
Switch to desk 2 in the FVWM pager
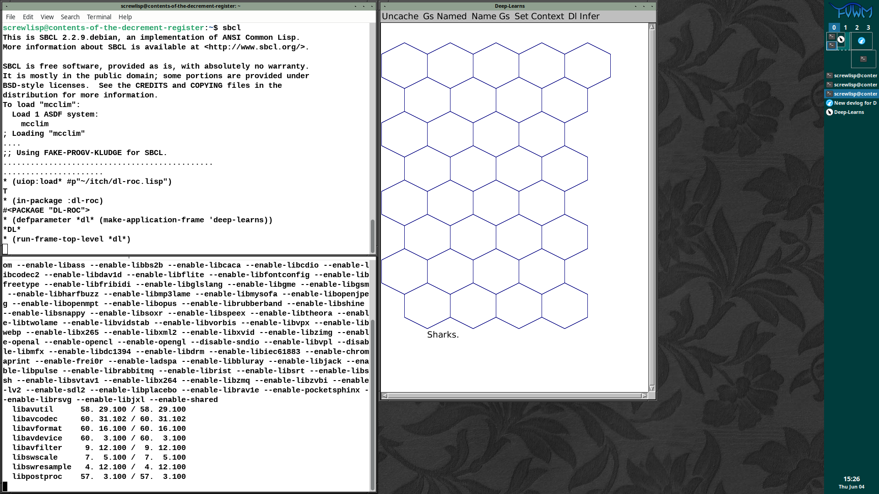pyautogui.click(x=857, y=27)
